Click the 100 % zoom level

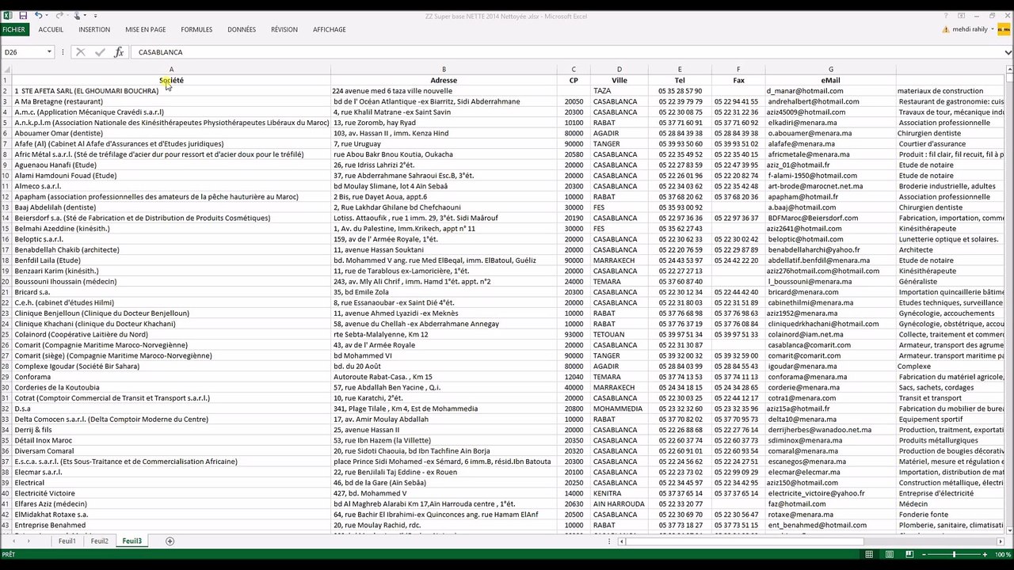point(1003,554)
